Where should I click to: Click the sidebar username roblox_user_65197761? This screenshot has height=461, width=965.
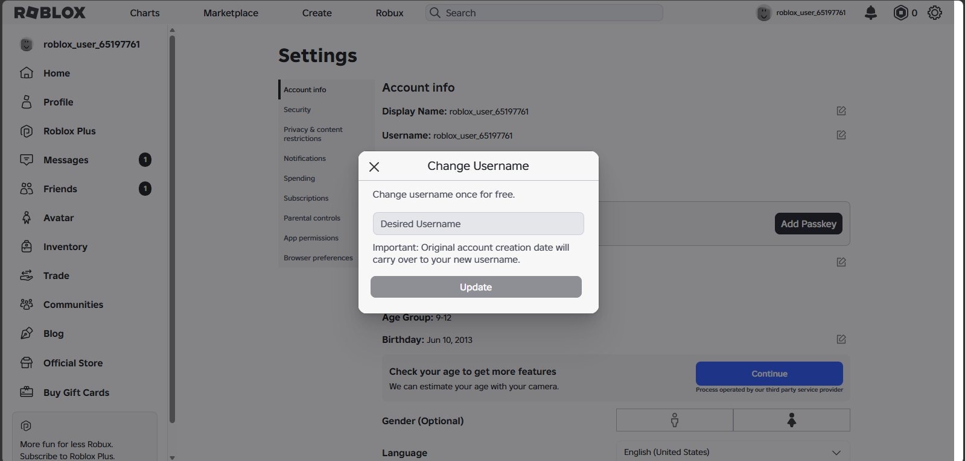point(92,44)
